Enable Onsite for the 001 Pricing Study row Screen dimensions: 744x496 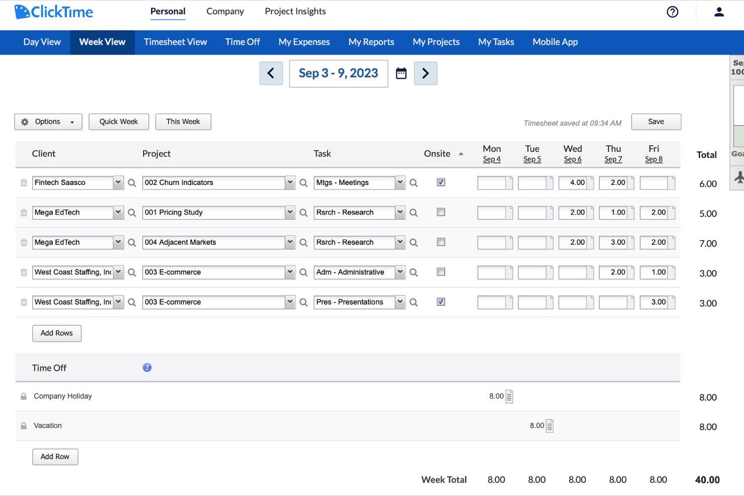tap(441, 212)
